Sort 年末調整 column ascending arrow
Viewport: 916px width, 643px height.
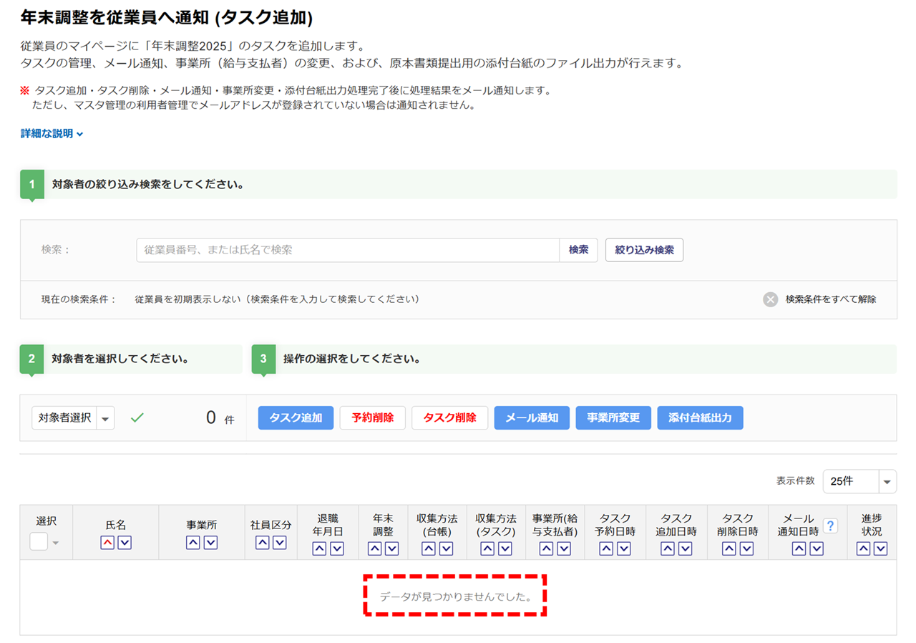(x=374, y=549)
